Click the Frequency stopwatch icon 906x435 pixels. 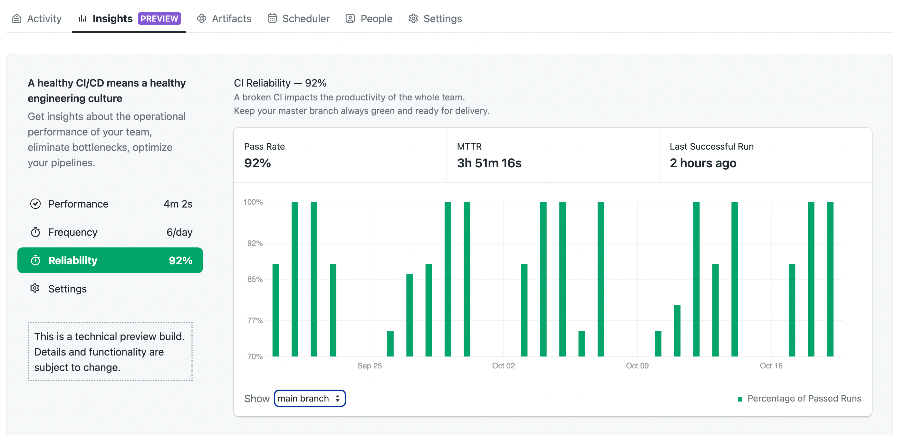pyautogui.click(x=35, y=232)
